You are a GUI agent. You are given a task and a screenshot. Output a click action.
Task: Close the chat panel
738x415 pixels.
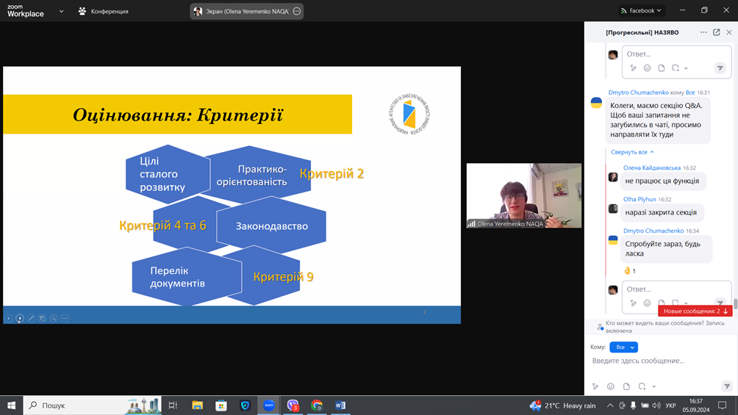tap(729, 32)
